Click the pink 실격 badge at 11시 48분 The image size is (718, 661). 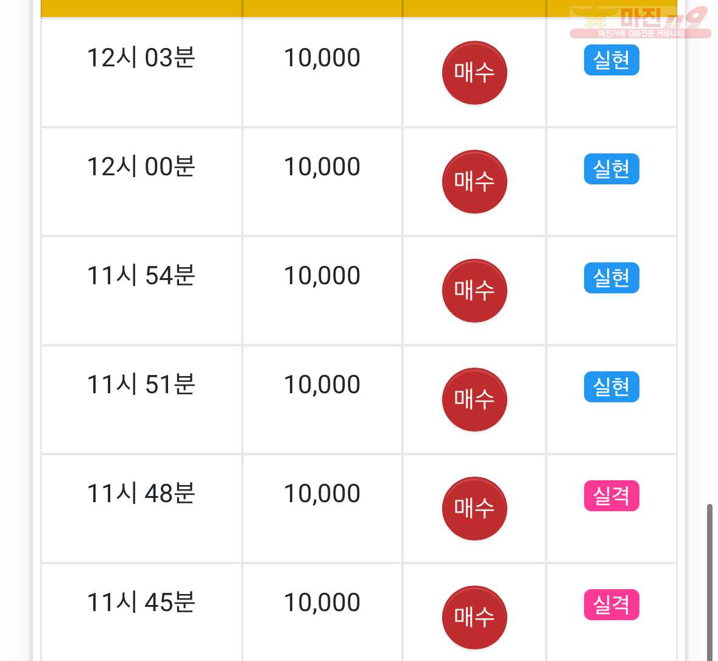[611, 495]
